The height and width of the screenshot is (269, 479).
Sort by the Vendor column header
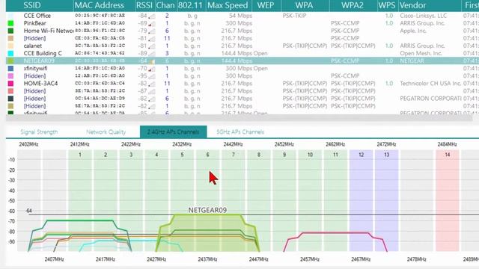(x=412, y=5)
